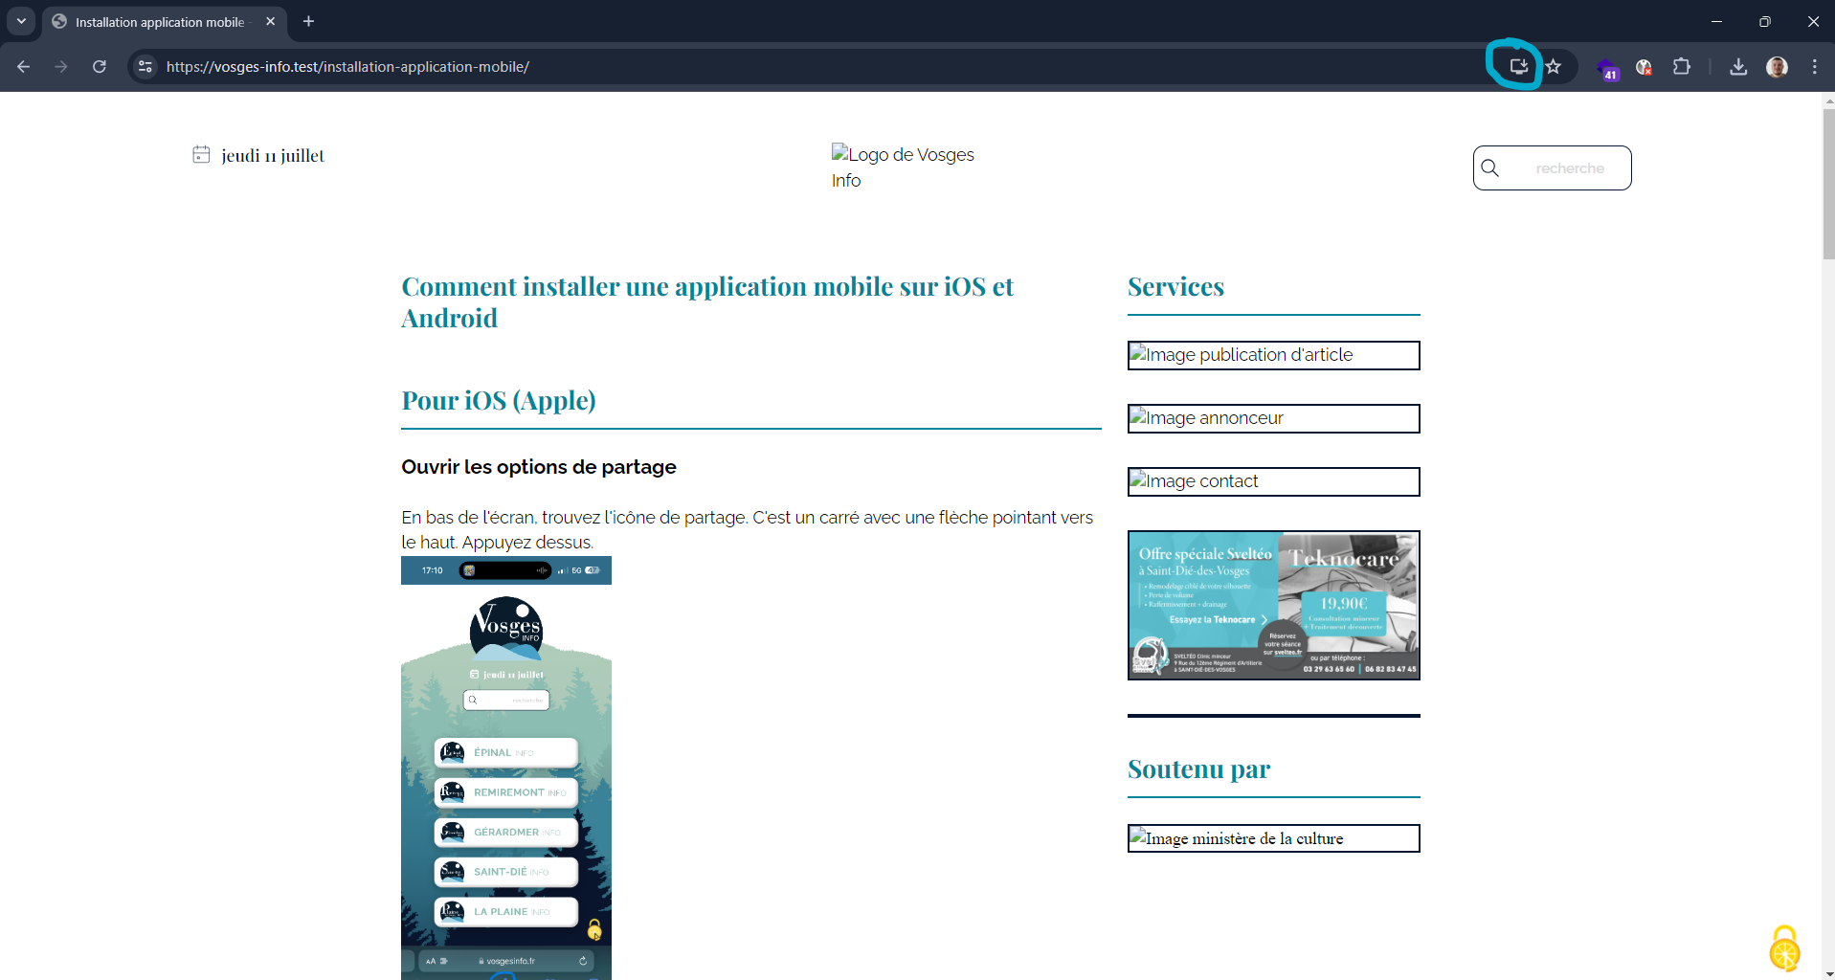Open the blocked-content extension icon
1835x980 pixels.
click(x=1645, y=67)
